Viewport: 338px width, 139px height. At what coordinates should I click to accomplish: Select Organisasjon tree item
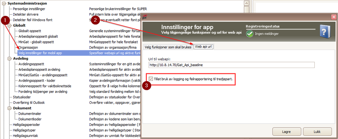[28, 47]
